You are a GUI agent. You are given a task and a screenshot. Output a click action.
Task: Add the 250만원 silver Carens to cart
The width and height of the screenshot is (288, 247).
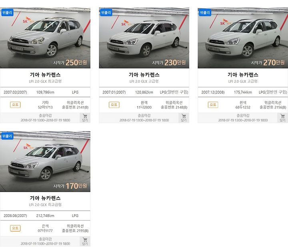coord(85,118)
